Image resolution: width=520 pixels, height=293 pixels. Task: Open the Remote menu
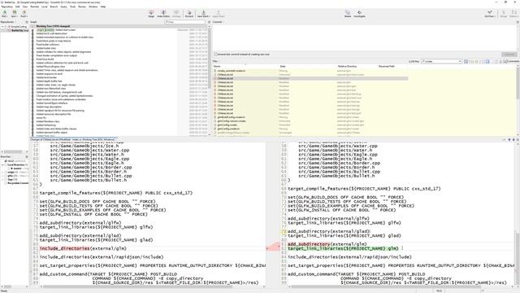(34, 7)
